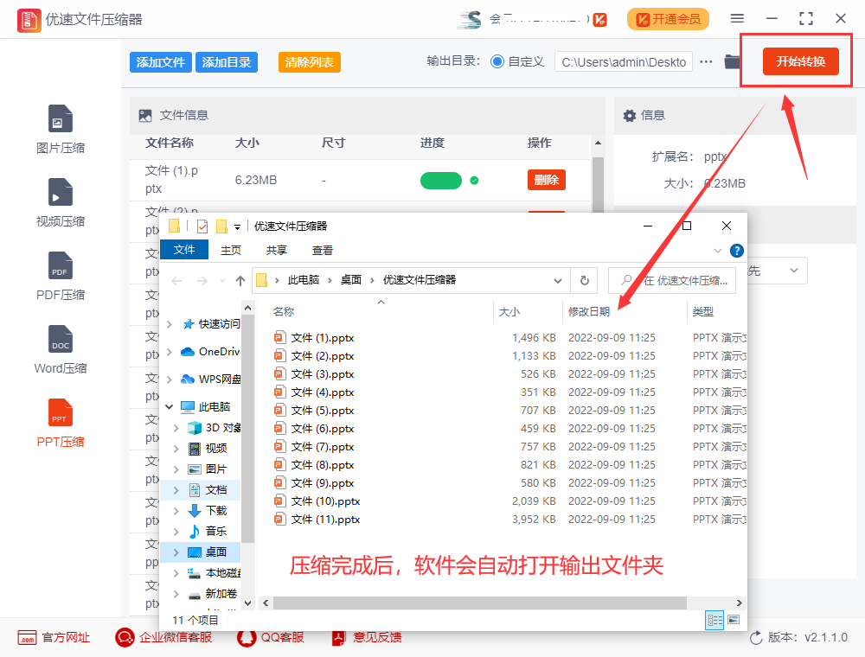Open the Word压缩 tool
Image resolution: width=865 pixels, height=657 pixels.
coord(61,349)
